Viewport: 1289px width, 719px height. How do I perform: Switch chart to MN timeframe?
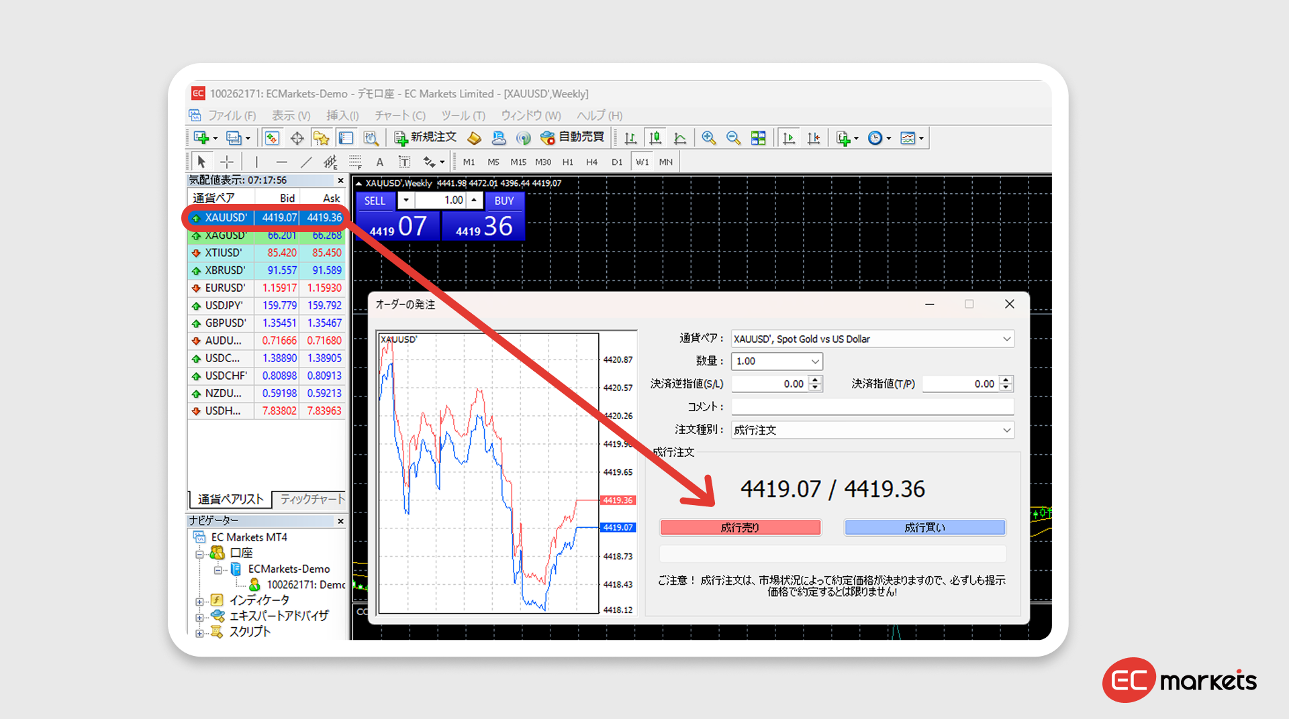666,162
